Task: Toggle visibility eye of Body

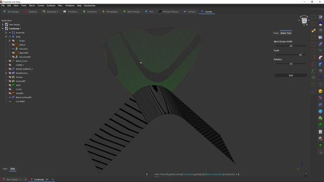Action: (10, 37)
